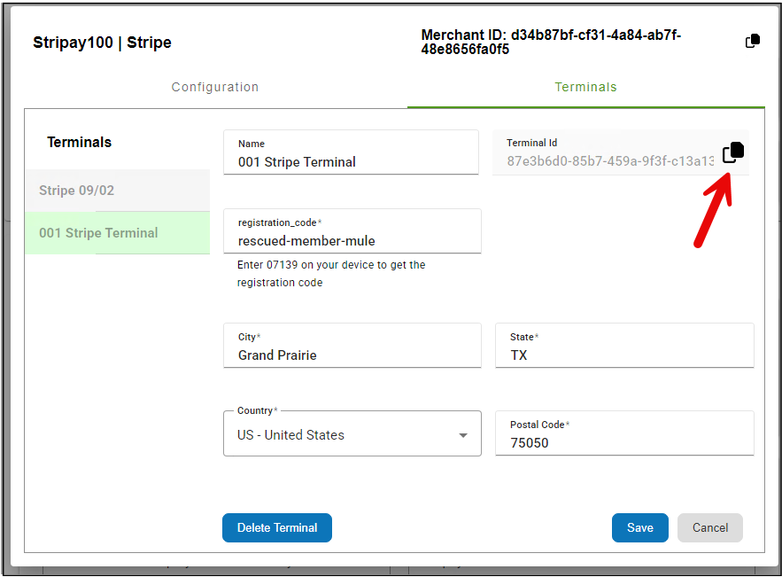Viewport: 782px width, 577px height.
Task: Save the terminal settings
Action: pos(639,527)
